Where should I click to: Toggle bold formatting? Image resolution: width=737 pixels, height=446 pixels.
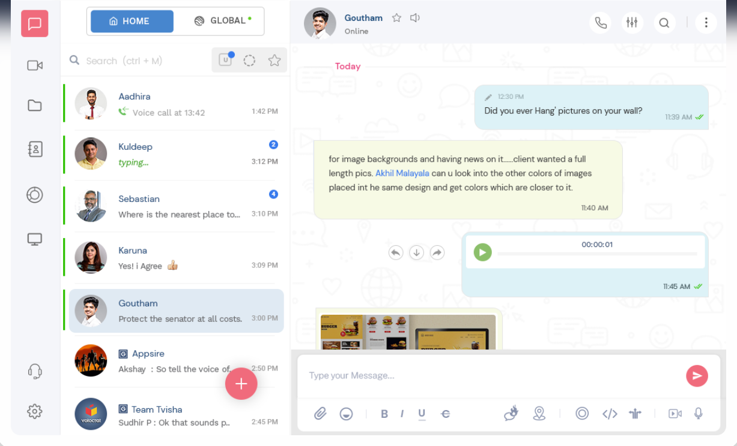point(384,414)
